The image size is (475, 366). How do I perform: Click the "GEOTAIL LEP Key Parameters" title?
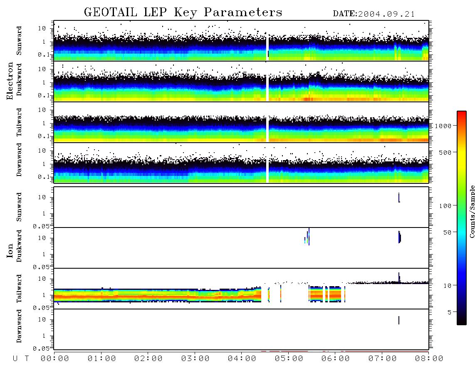coord(183,13)
